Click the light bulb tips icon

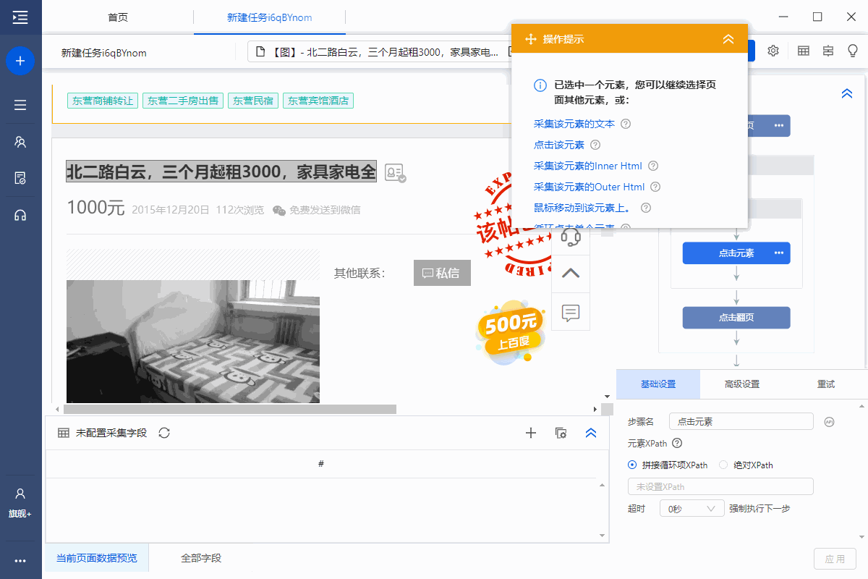(x=853, y=51)
